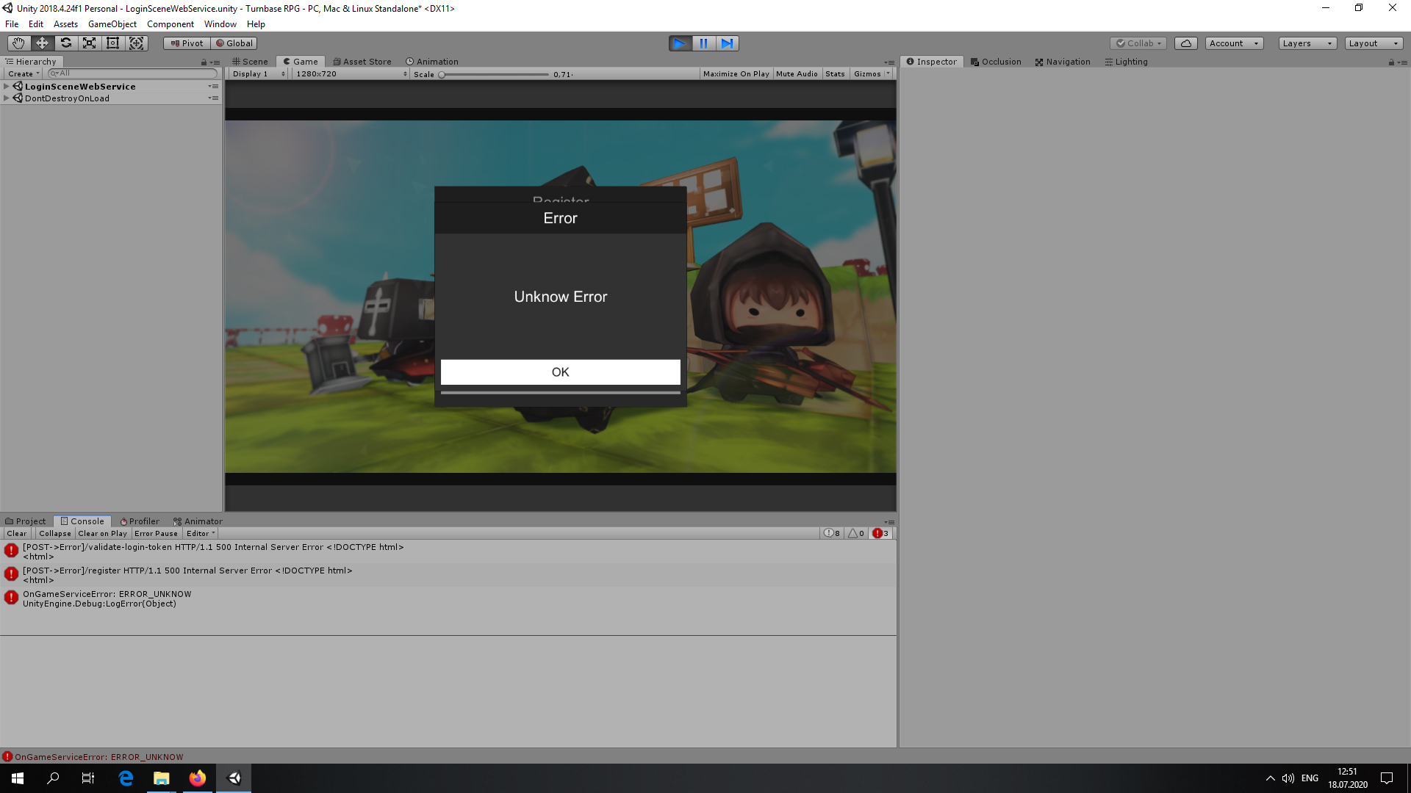Open the GameObject menu

click(112, 23)
